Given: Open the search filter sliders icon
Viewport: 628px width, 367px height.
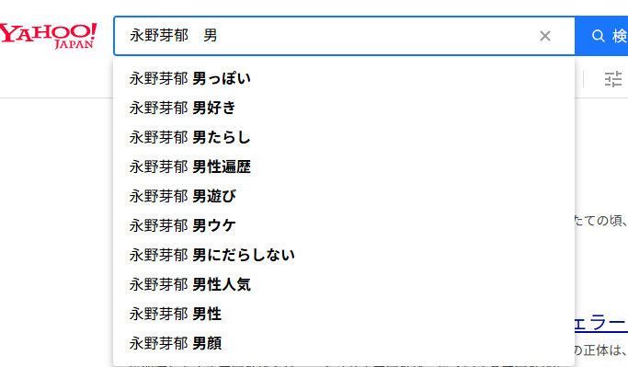Looking at the screenshot, I should pos(613,79).
